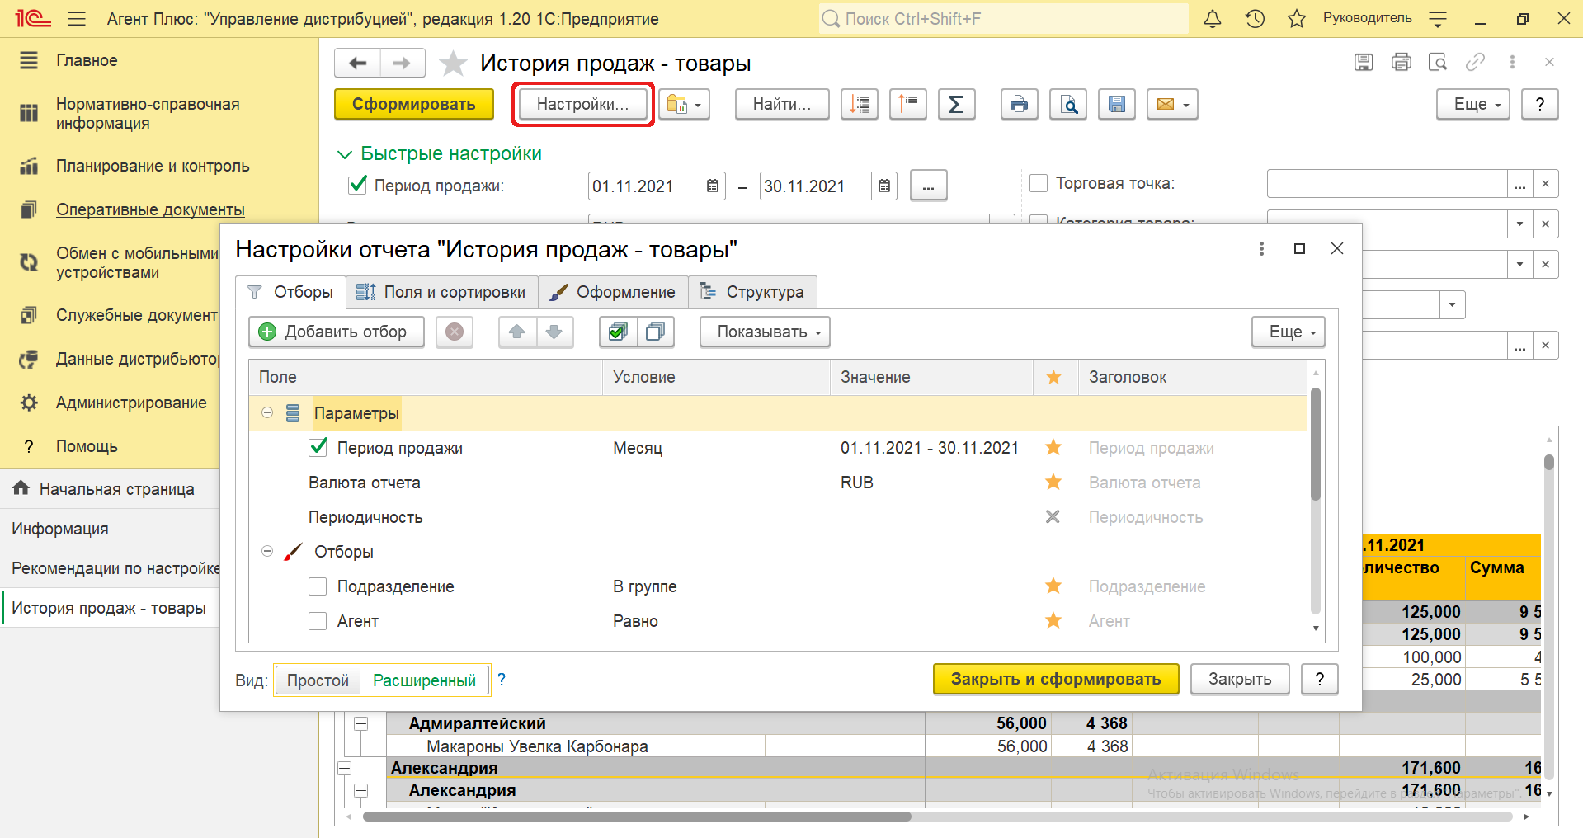
Task: Open favorites star in title bar
Action: point(1297,19)
